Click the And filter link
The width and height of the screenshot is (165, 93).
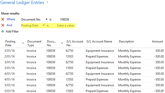coord(9,25)
